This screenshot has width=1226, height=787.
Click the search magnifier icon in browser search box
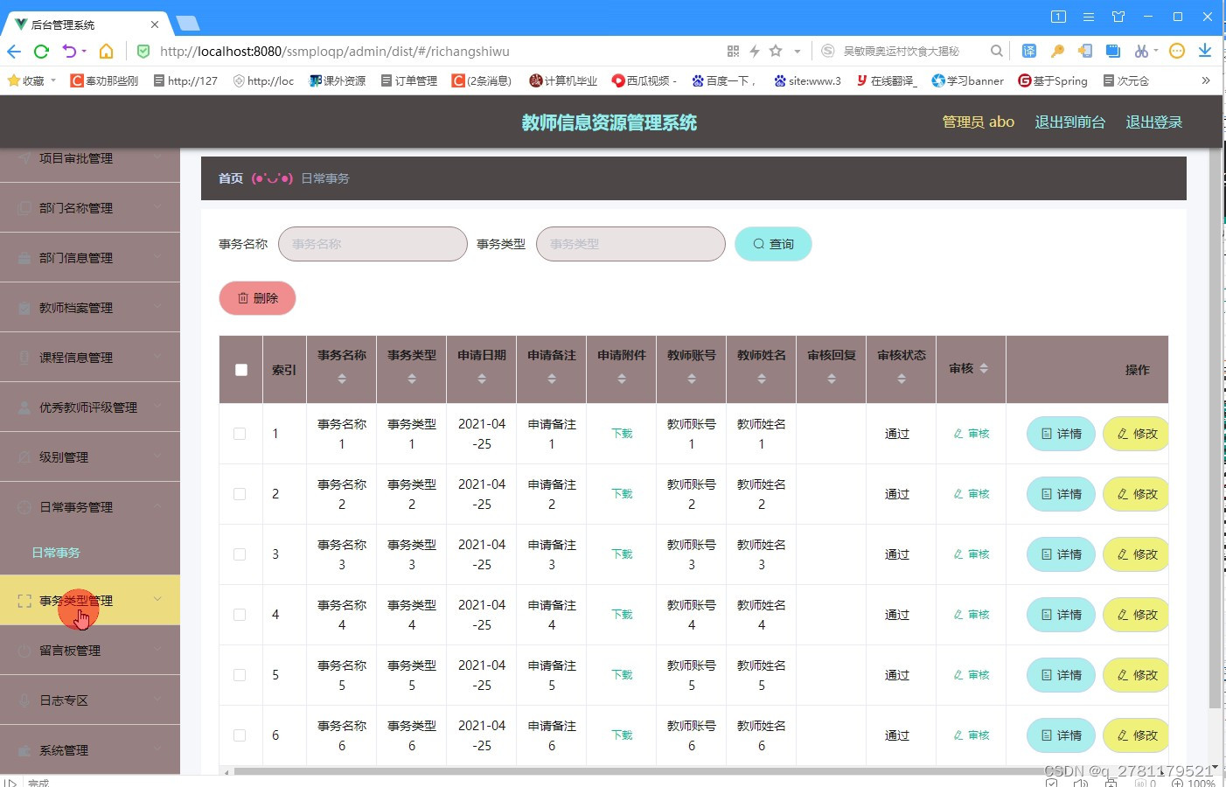(x=997, y=52)
